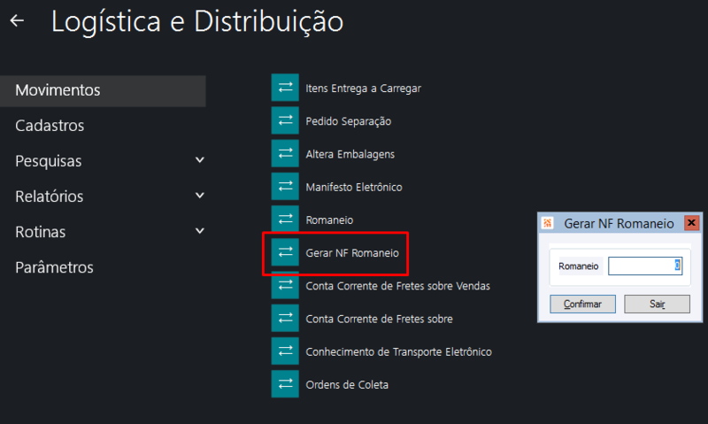This screenshot has width=708, height=424.
Task: Open the Parâmetros section
Action: click(x=54, y=267)
